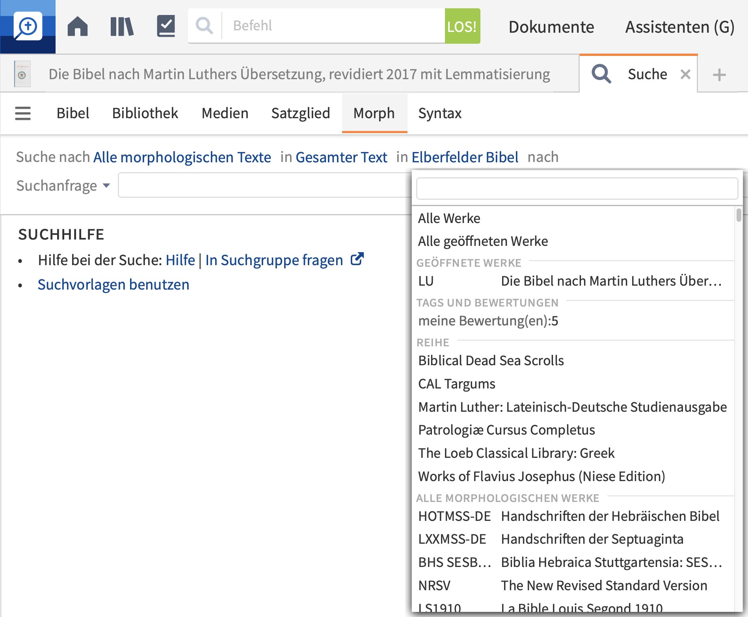Screen dimensions: 748x617
Task: Add a new tab with plus icon
Action: pos(719,74)
